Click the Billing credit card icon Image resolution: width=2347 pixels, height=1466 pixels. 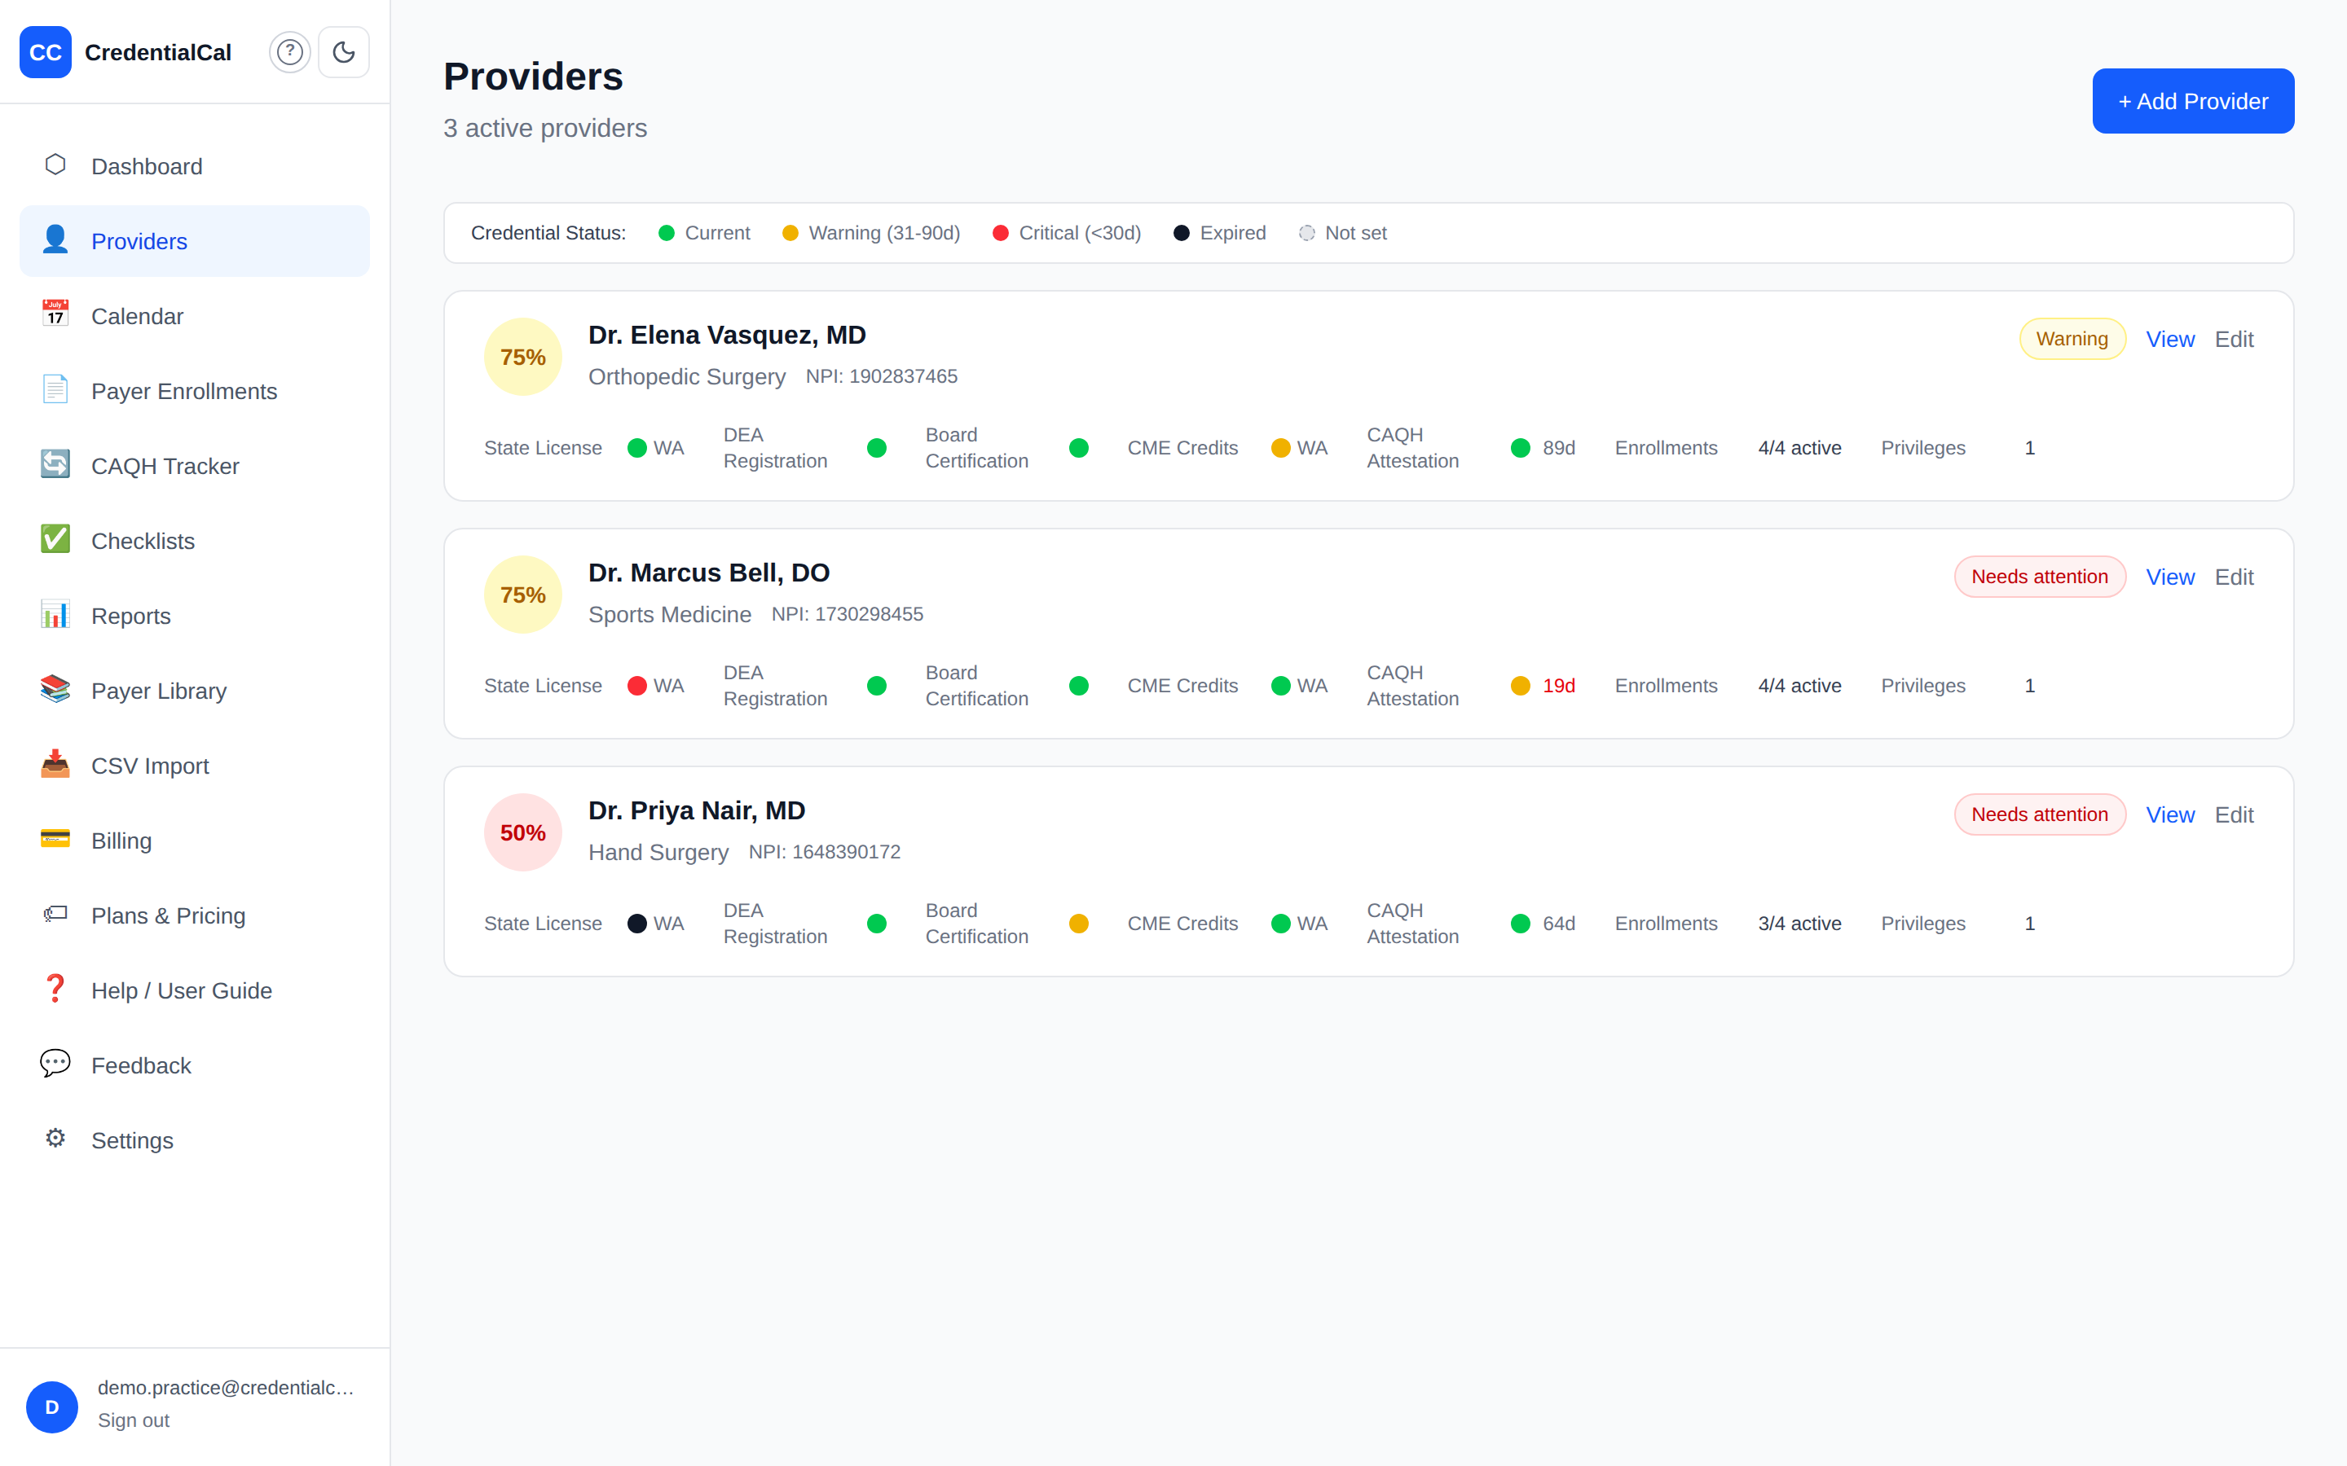tap(55, 839)
